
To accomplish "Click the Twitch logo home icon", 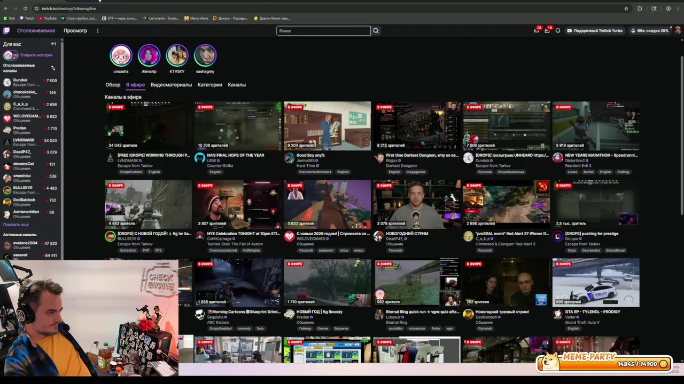I will click(x=6, y=30).
